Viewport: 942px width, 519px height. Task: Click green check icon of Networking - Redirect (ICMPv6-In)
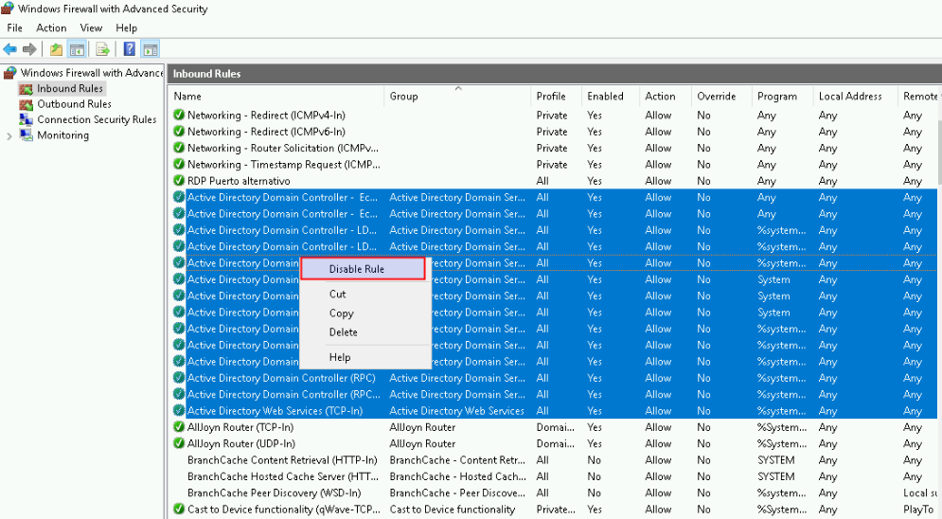tap(178, 131)
